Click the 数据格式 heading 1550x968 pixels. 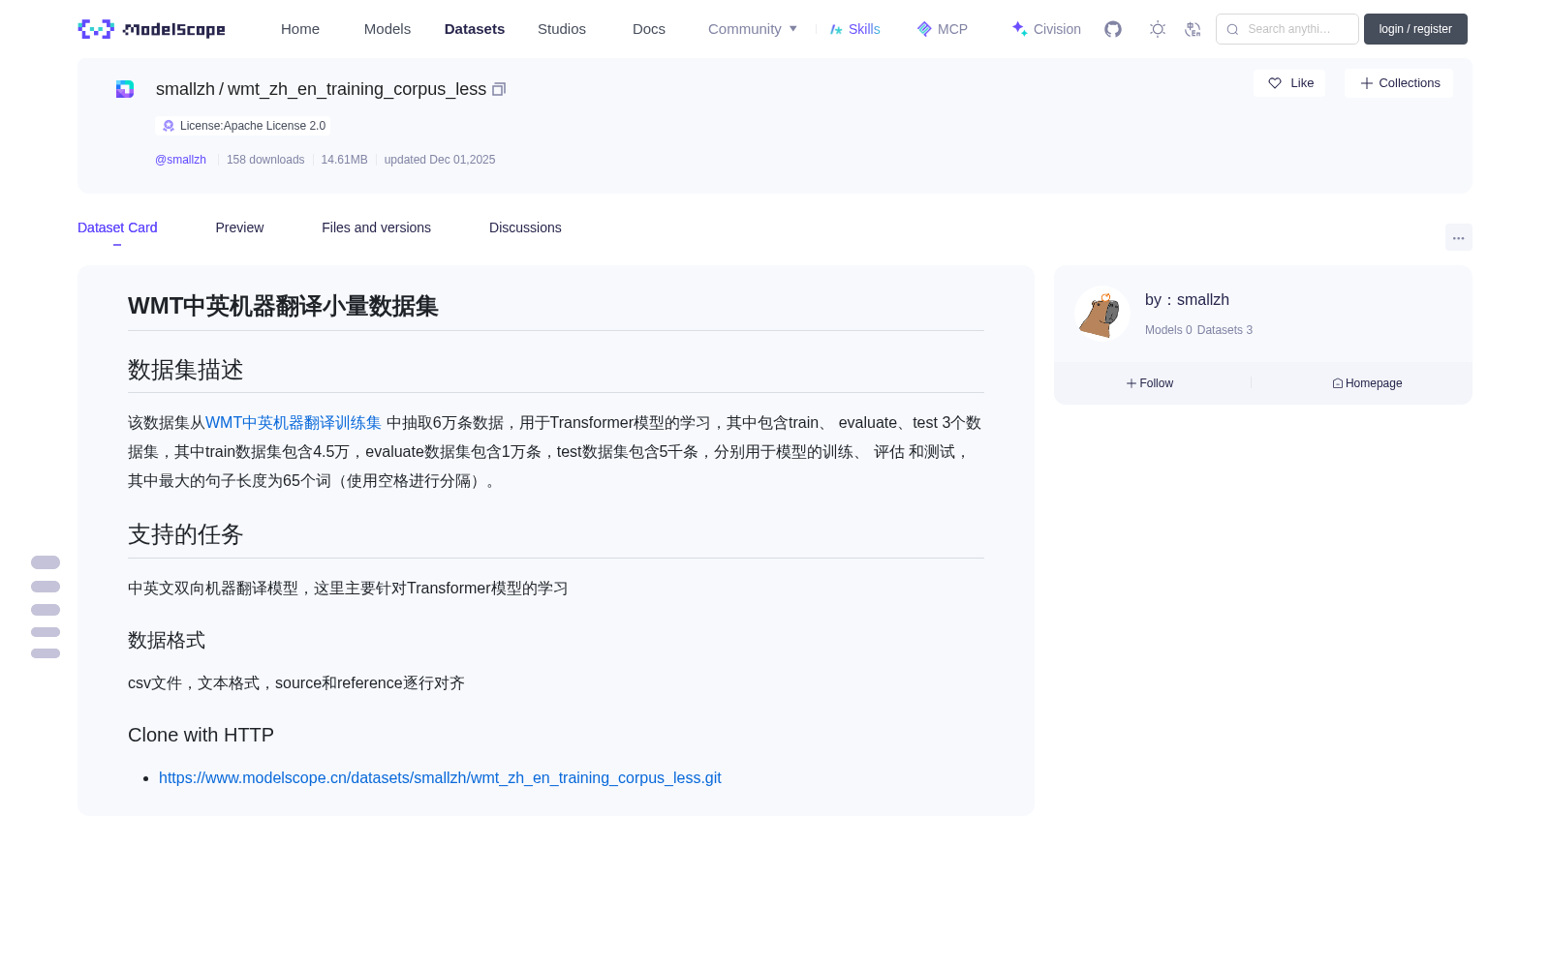pyautogui.click(x=167, y=640)
